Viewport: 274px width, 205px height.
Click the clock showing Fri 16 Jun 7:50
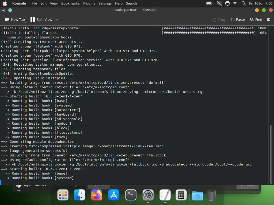tap(261, 3)
